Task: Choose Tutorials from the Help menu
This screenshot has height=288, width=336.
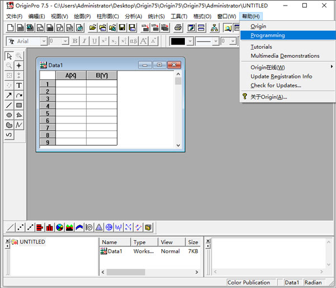Action: coord(288,47)
